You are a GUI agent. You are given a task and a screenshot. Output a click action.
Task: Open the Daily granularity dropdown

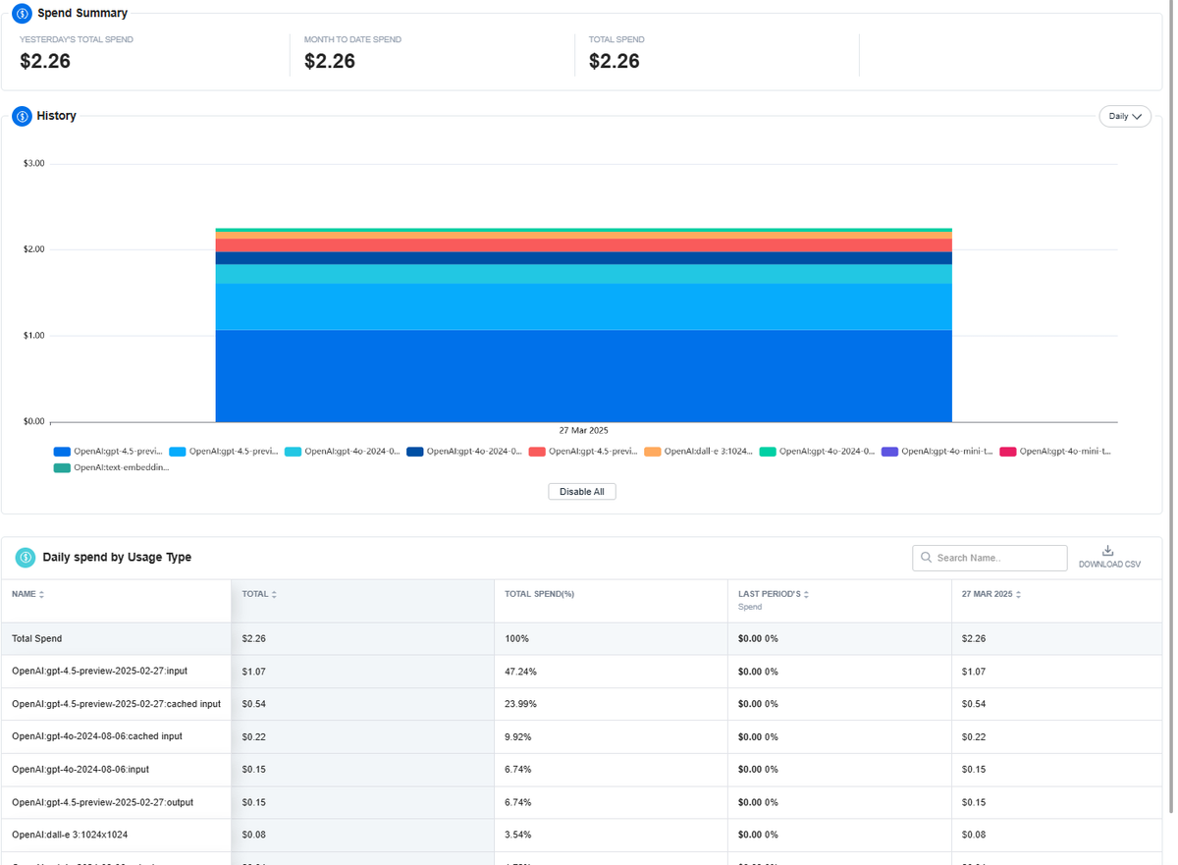[1125, 116]
